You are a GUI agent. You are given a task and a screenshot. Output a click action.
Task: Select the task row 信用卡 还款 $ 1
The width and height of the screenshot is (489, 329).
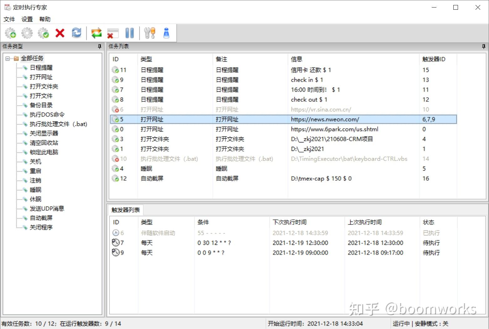point(283,70)
